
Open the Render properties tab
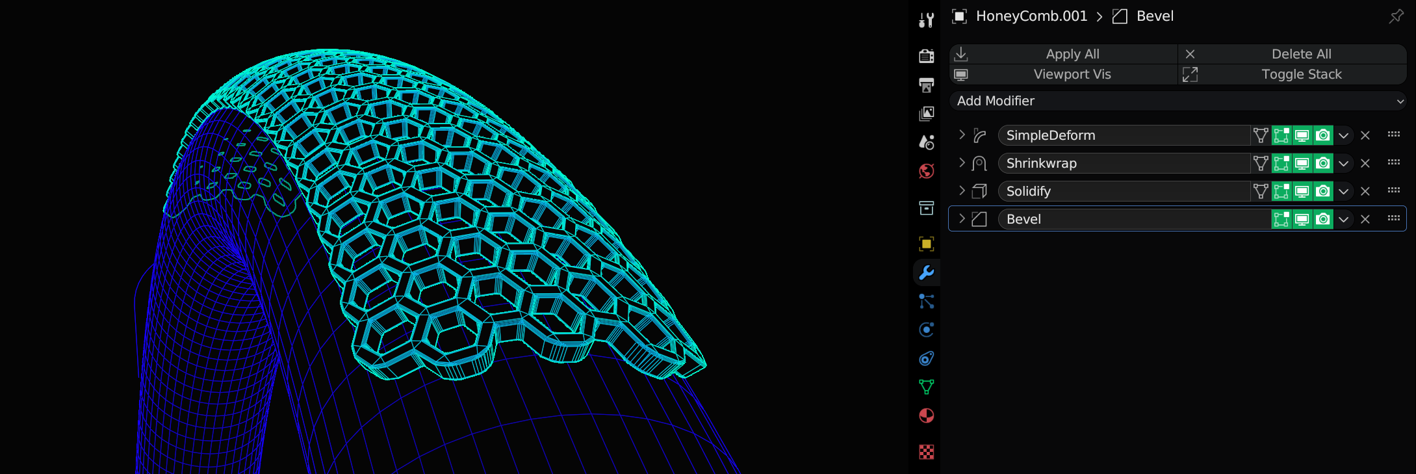[927, 56]
